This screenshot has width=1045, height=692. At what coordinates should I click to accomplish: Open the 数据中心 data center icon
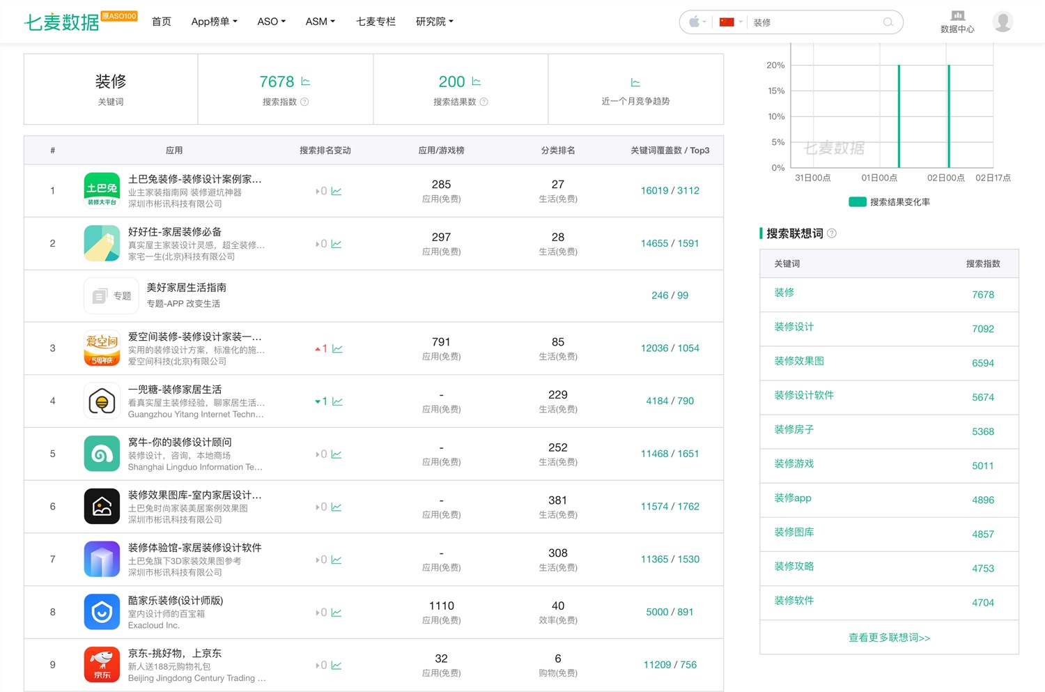957,16
